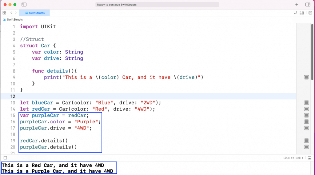Image resolution: width=315 pixels, height=175 pixels.
Task: Go forward in editor history
Action: point(15,13)
